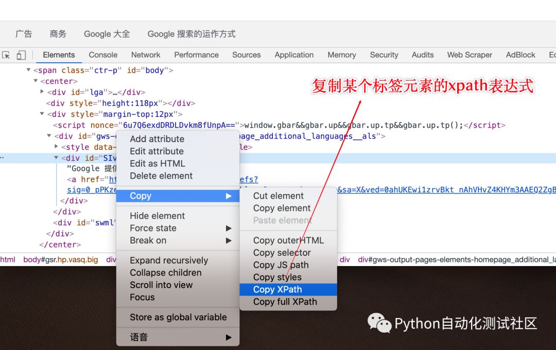Select Copy selector

[288, 253]
